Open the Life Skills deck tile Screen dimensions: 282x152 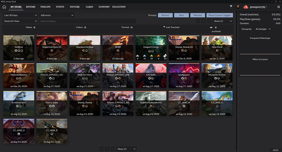pos(151,75)
